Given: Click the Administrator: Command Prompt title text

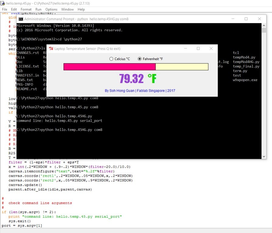Looking at the screenshot, I should [x=76, y=19].
